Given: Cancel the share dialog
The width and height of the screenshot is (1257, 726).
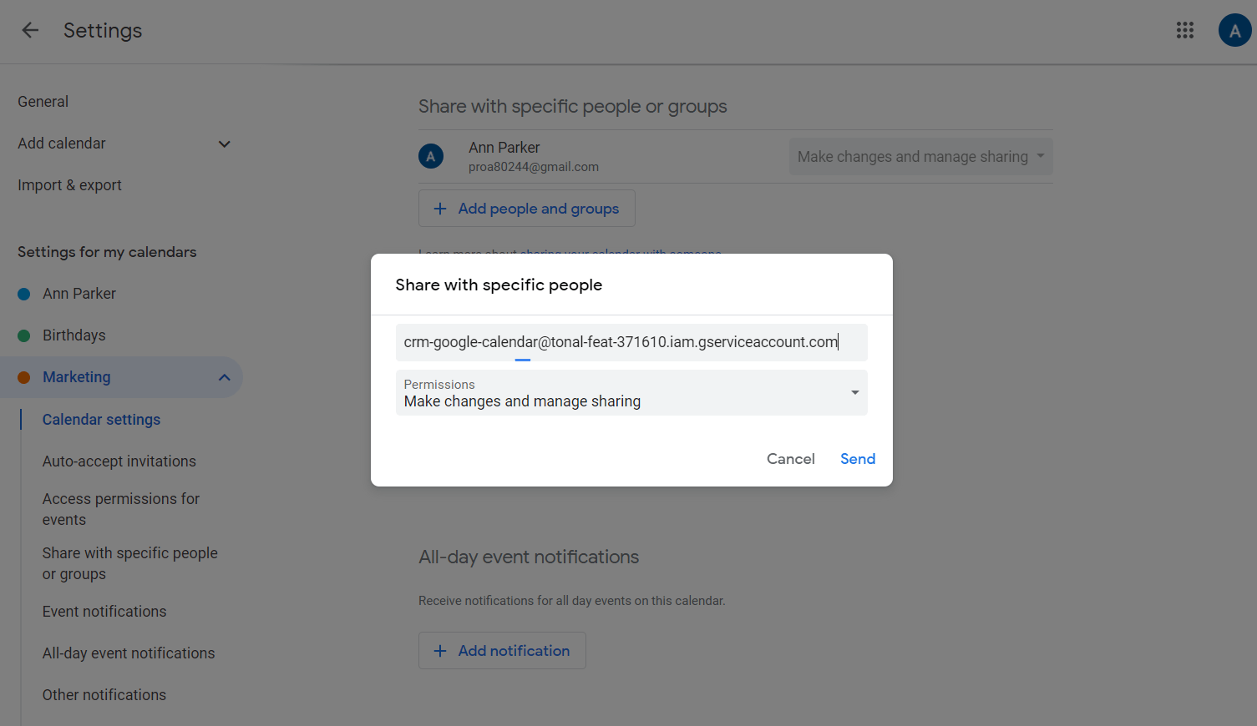Looking at the screenshot, I should point(790,459).
